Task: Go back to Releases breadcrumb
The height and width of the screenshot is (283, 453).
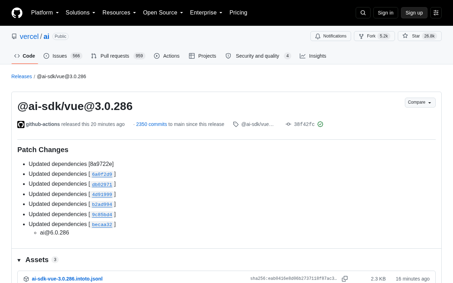Action: coord(22,76)
